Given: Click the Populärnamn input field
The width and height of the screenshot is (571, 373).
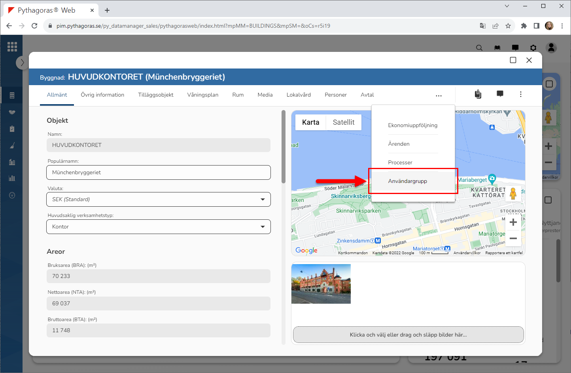Looking at the screenshot, I should 159,173.
